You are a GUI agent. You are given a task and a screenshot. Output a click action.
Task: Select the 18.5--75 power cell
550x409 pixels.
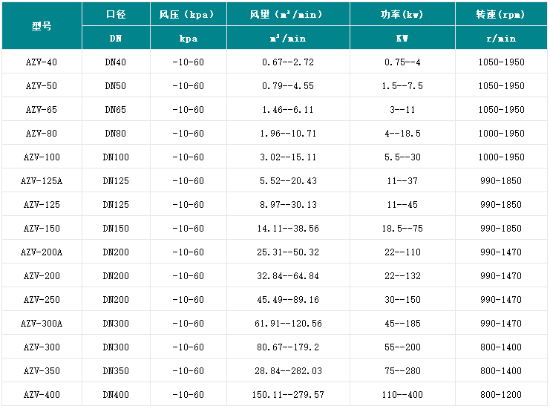point(403,229)
